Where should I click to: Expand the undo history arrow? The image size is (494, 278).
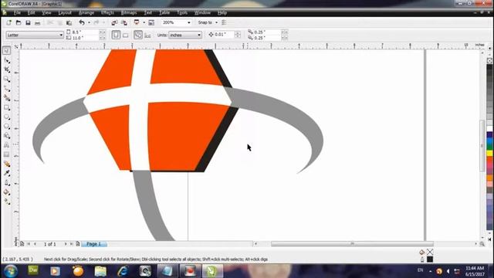(90, 22)
